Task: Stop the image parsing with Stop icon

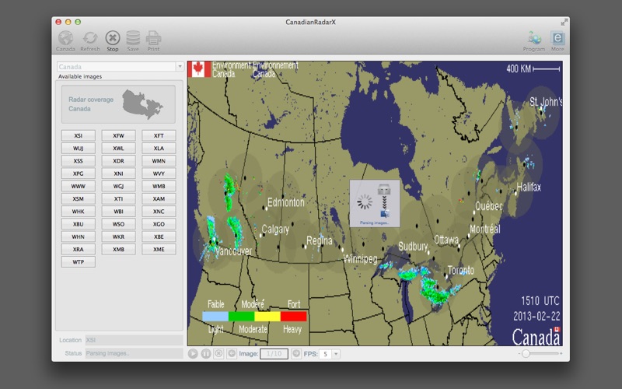Action: [x=113, y=37]
